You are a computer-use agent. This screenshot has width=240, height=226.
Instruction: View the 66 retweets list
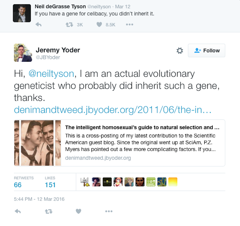(x=18, y=185)
